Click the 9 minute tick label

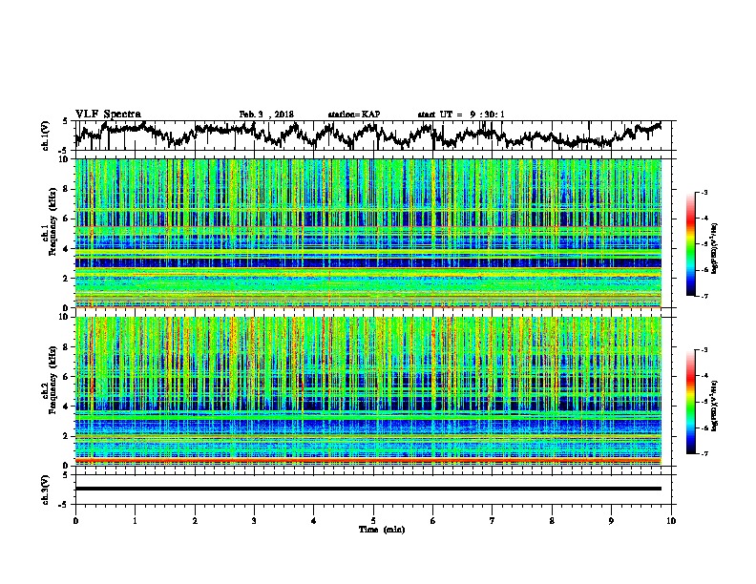[611, 521]
